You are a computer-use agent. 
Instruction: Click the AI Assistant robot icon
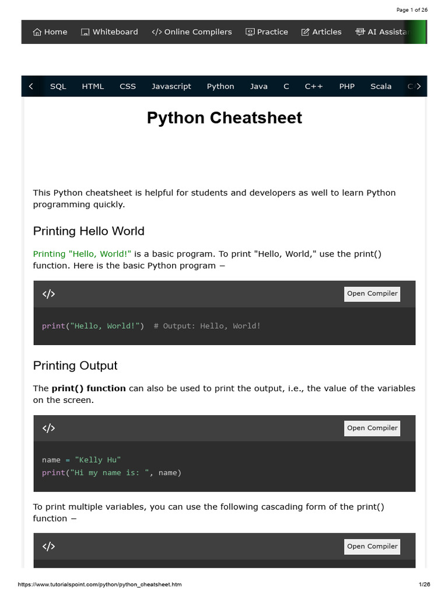(x=360, y=32)
